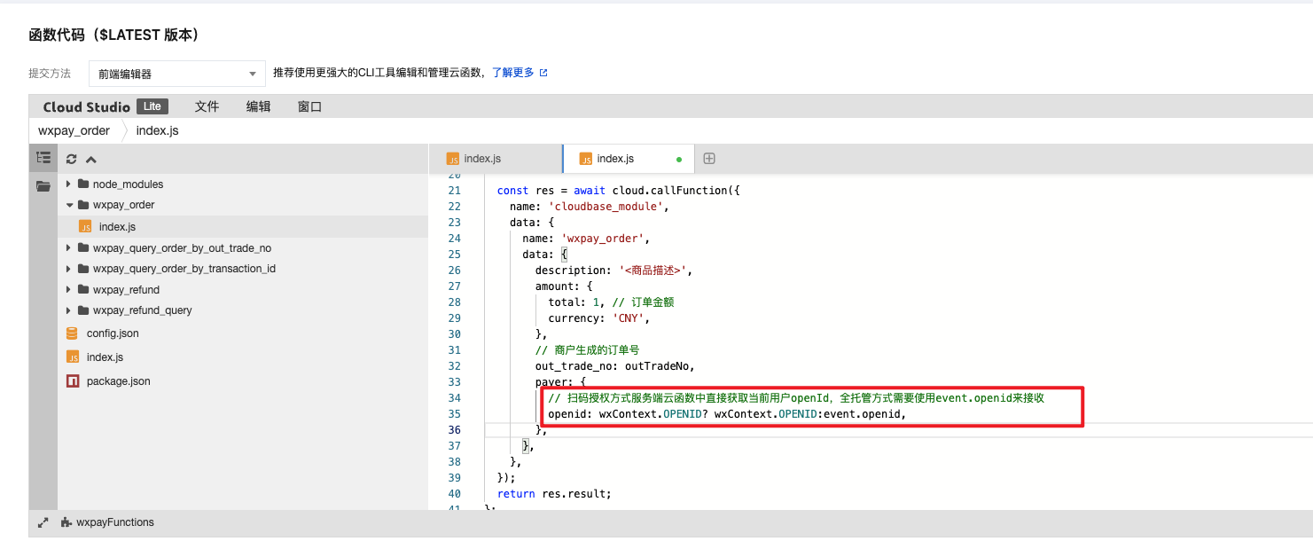Open the folder explorer sidebar icon
The height and width of the screenshot is (541, 1313).
click(43, 186)
